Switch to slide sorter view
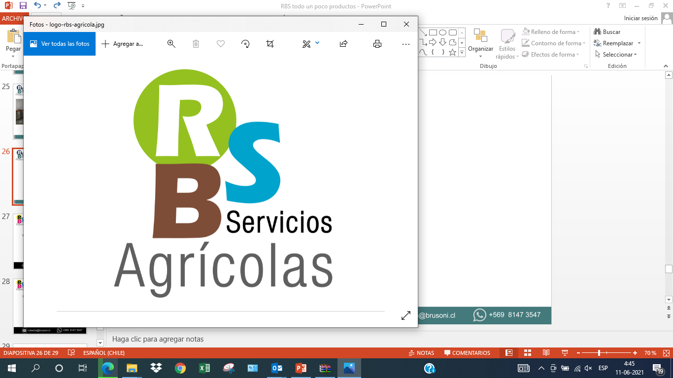The image size is (673, 378). [528, 353]
